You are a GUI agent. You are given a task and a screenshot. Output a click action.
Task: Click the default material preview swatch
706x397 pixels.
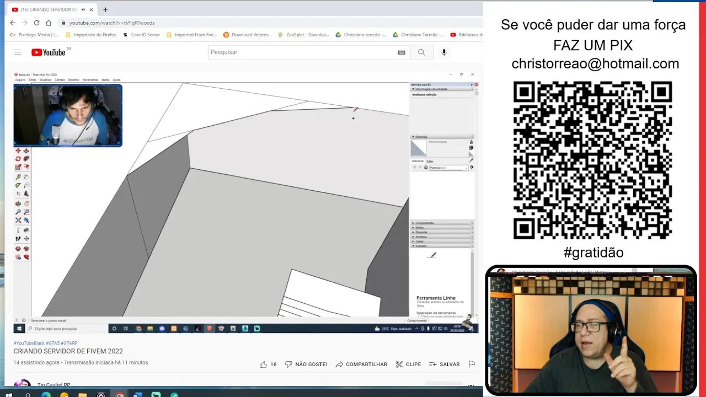[419, 148]
